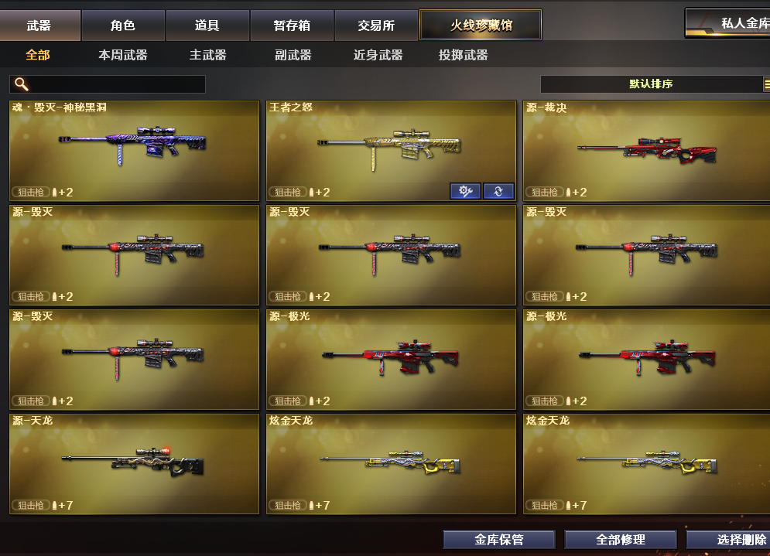The image size is (770, 556).
Task: Click the 狙击枪 tag on 魂·毁灭-神秘黑洞
Action: pyautogui.click(x=30, y=192)
